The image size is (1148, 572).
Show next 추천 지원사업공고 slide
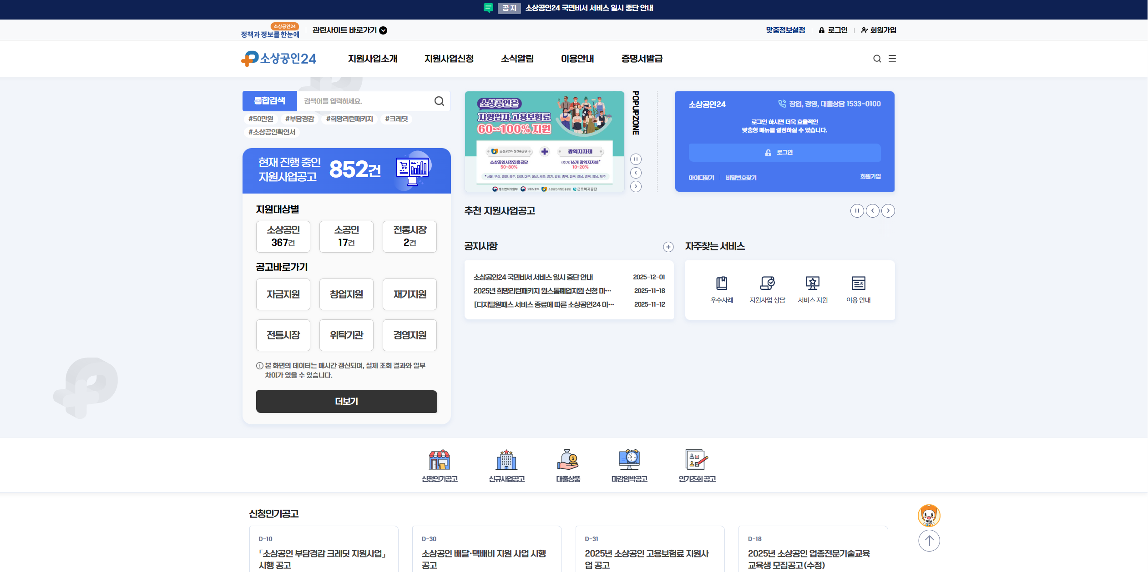tap(888, 211)
